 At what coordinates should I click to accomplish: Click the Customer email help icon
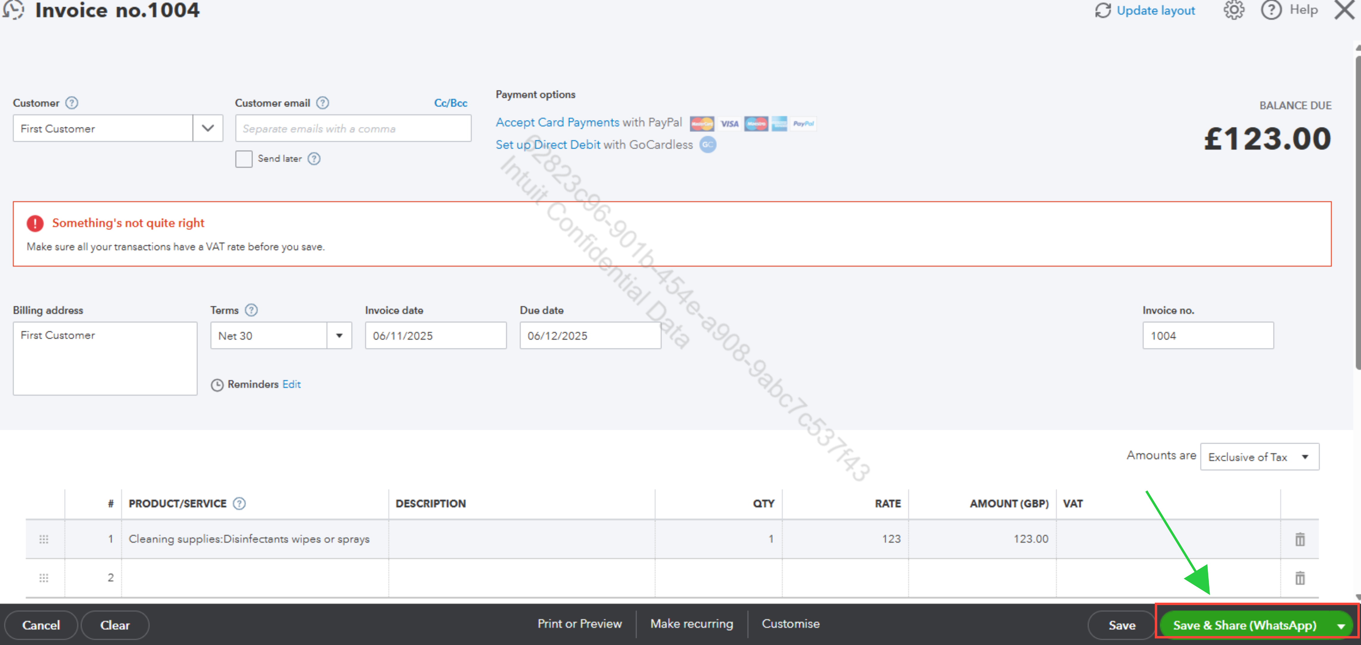322,103
